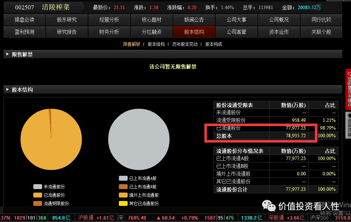
Task: Open the 盈利预测 menu item
Action: (x=24, y=32)
